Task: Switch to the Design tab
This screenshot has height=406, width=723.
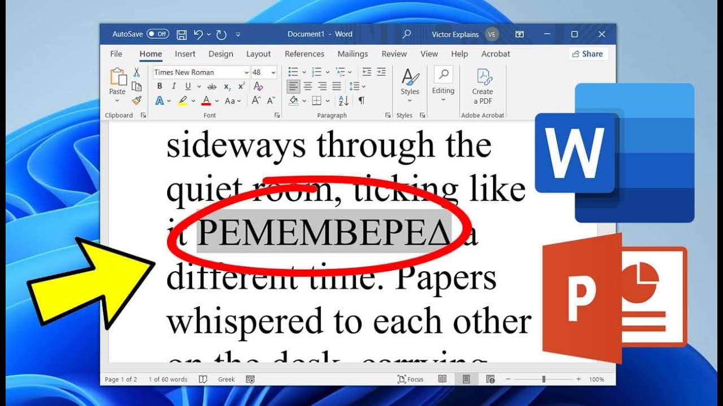Action: [221, 54]
